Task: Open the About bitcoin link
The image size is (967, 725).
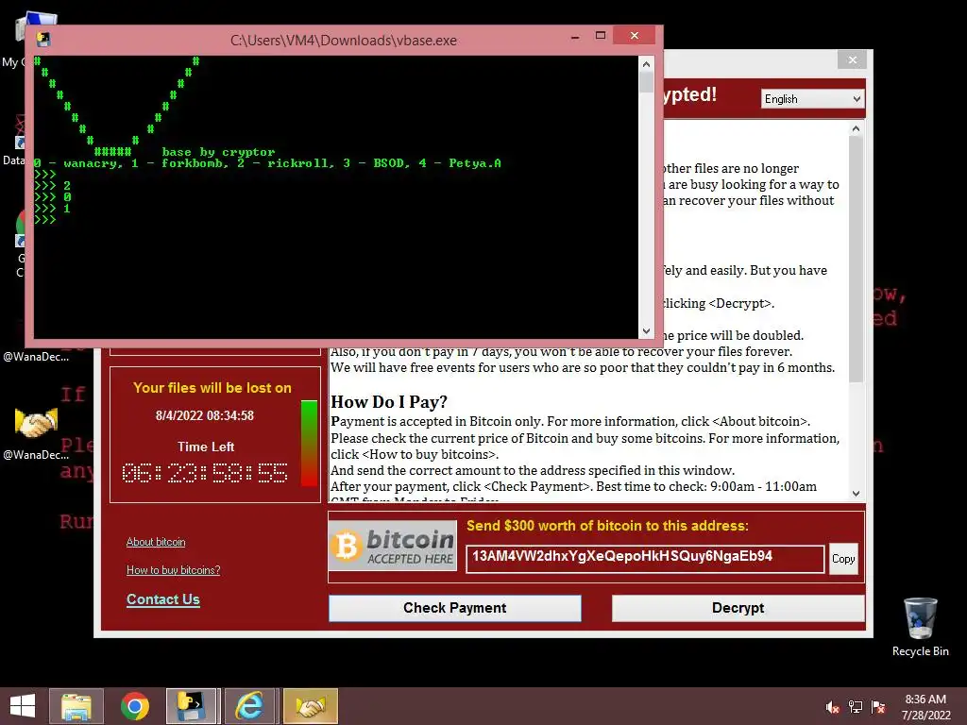Action: point(156,542)
